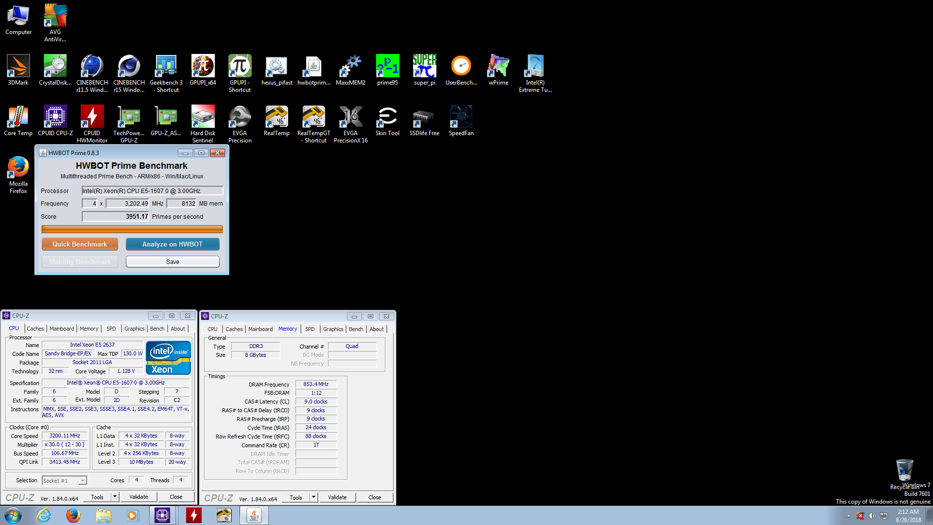933x525 pixels.
Task: Click the Score value field 3951.17
Action: tap(116, 216)
